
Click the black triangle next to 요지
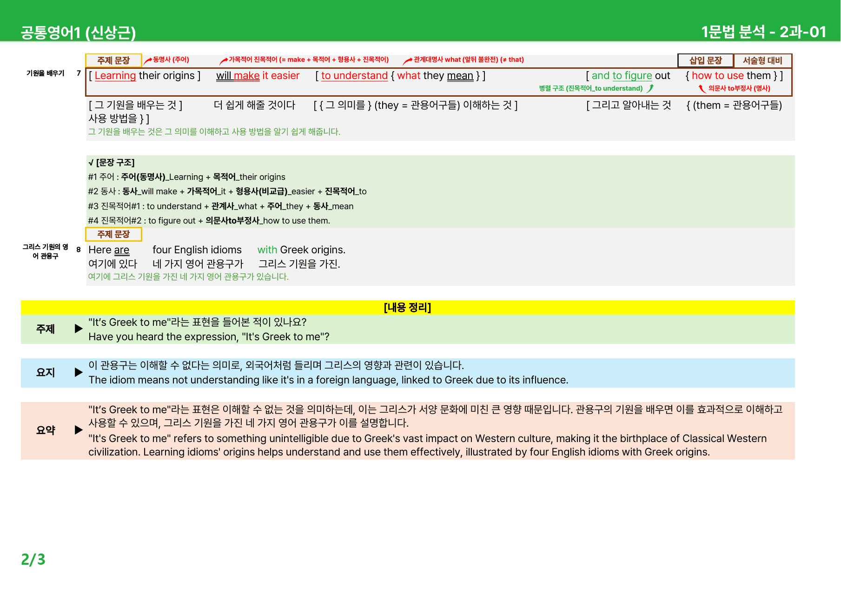coord(79,372)
